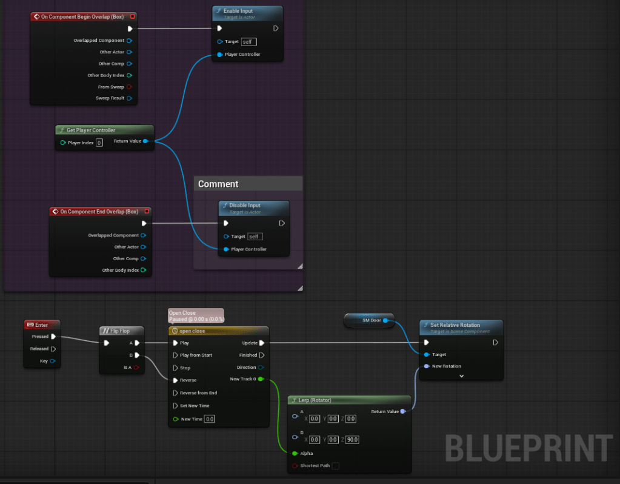The image size is (620, 484).
Task: Click the New Track 0 green output pin
Action: pyautogui.click(x=261, y=379)
